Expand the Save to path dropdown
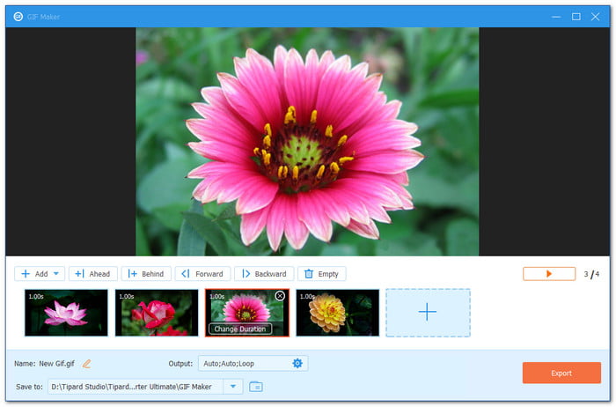The width and height of the screenshot is (616, 407). coord(233,387)
